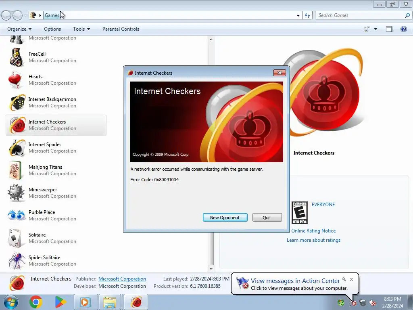
Task: Toggle the preview pane icon
Action: 389,29
